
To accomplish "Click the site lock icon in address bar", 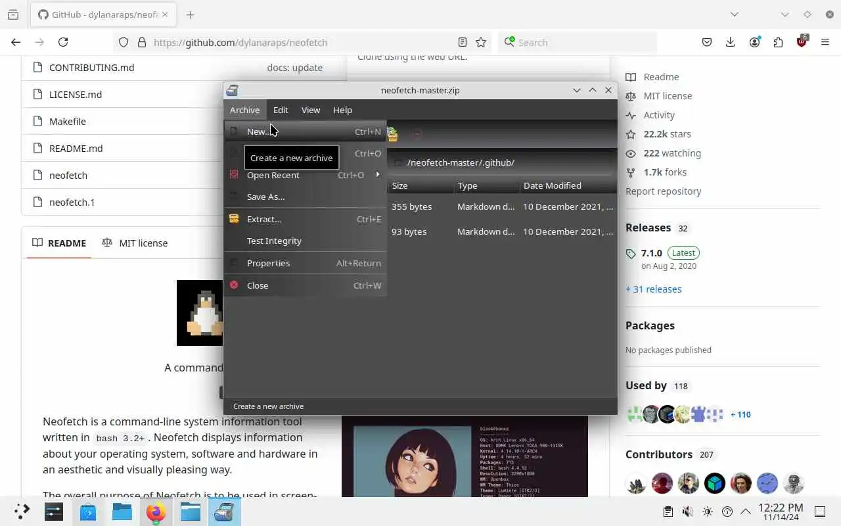I will [x=141, y=42].
